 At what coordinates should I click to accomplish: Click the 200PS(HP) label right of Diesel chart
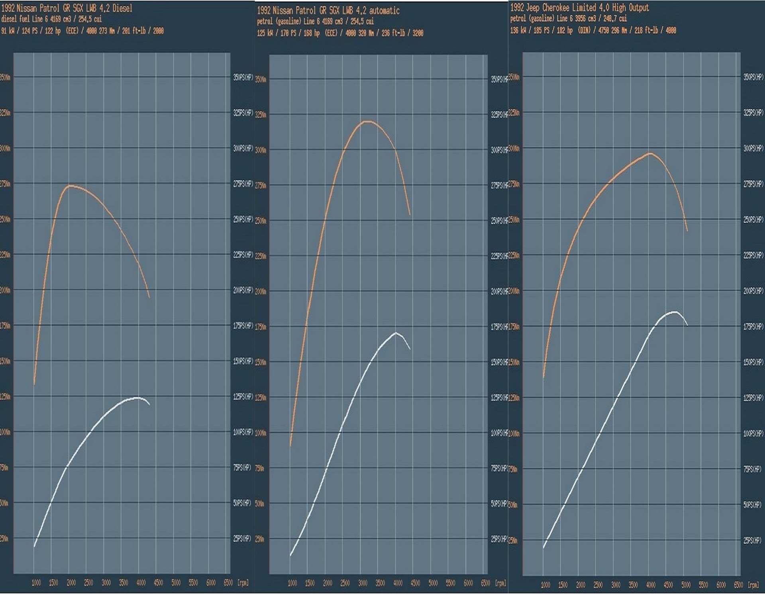pos(243,290)
